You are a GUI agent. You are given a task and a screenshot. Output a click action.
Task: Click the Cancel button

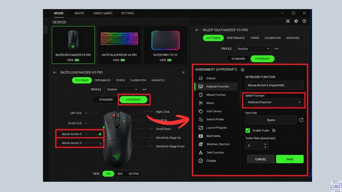click(x=260, y=159)
